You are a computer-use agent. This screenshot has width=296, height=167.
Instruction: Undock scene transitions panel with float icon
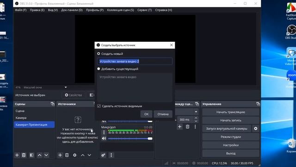click(197, 104)
